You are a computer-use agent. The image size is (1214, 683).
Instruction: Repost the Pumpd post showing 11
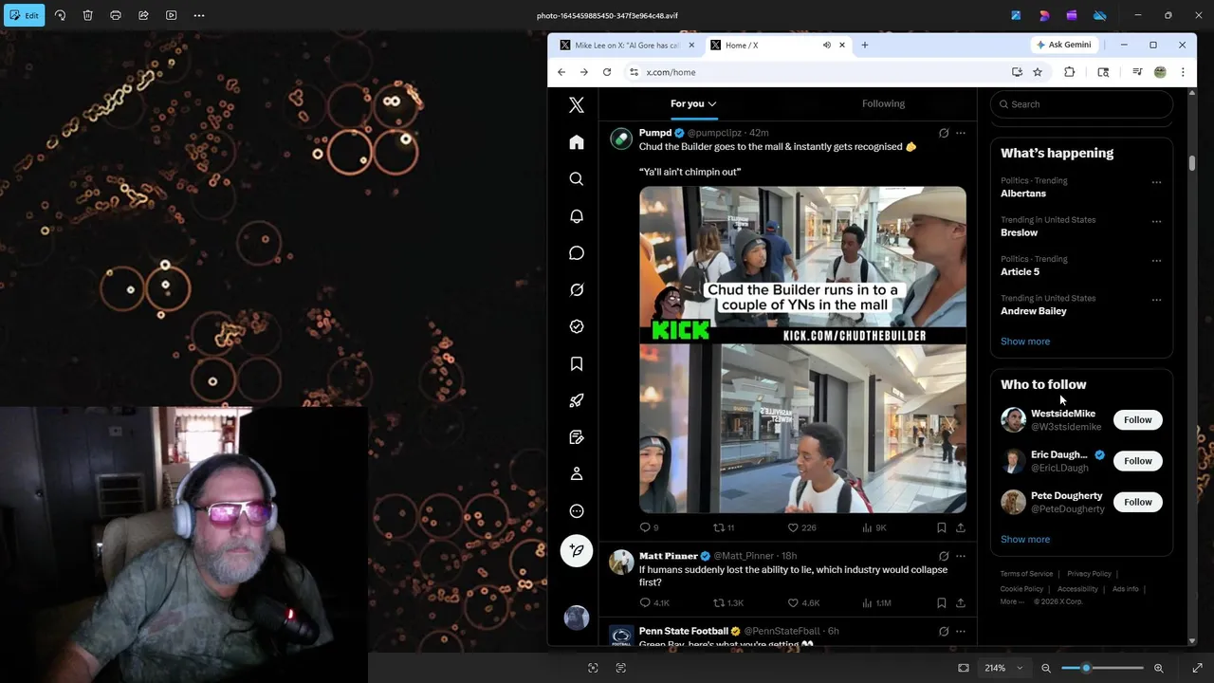[x=725, y=527]
